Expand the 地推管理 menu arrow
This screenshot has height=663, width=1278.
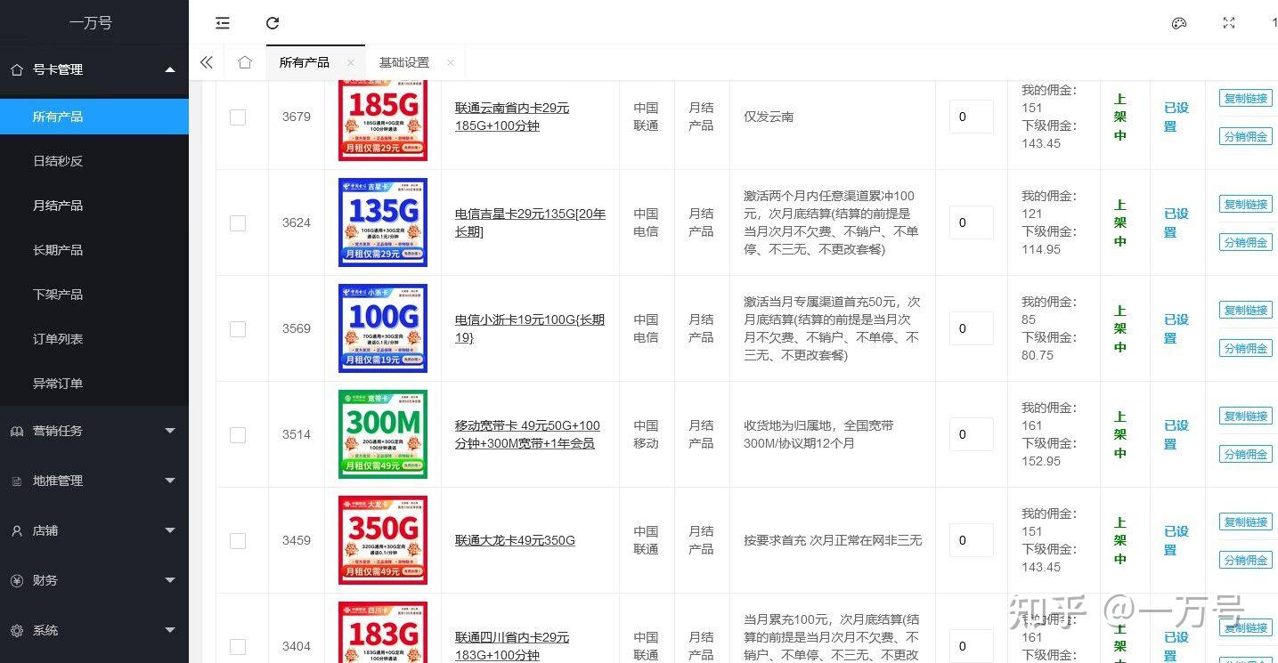[x=170, y=481]
